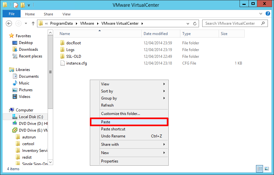Open Downloads in Favorites
Viewport: 274px width, 175px height.
[28, 49]
